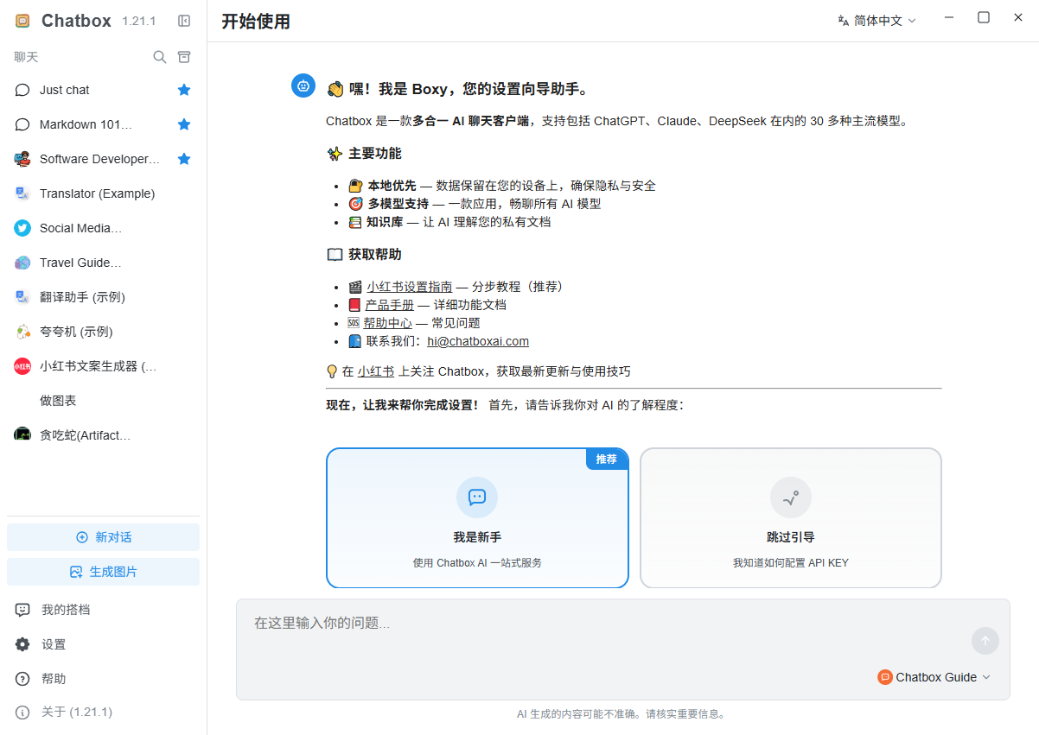
Task: Open the 帮助中心 link
Action: click(387, 323)
